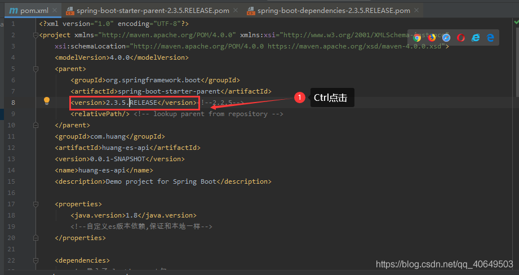
Task: Click the xml version declaration line
Action: tap(114, 24)
